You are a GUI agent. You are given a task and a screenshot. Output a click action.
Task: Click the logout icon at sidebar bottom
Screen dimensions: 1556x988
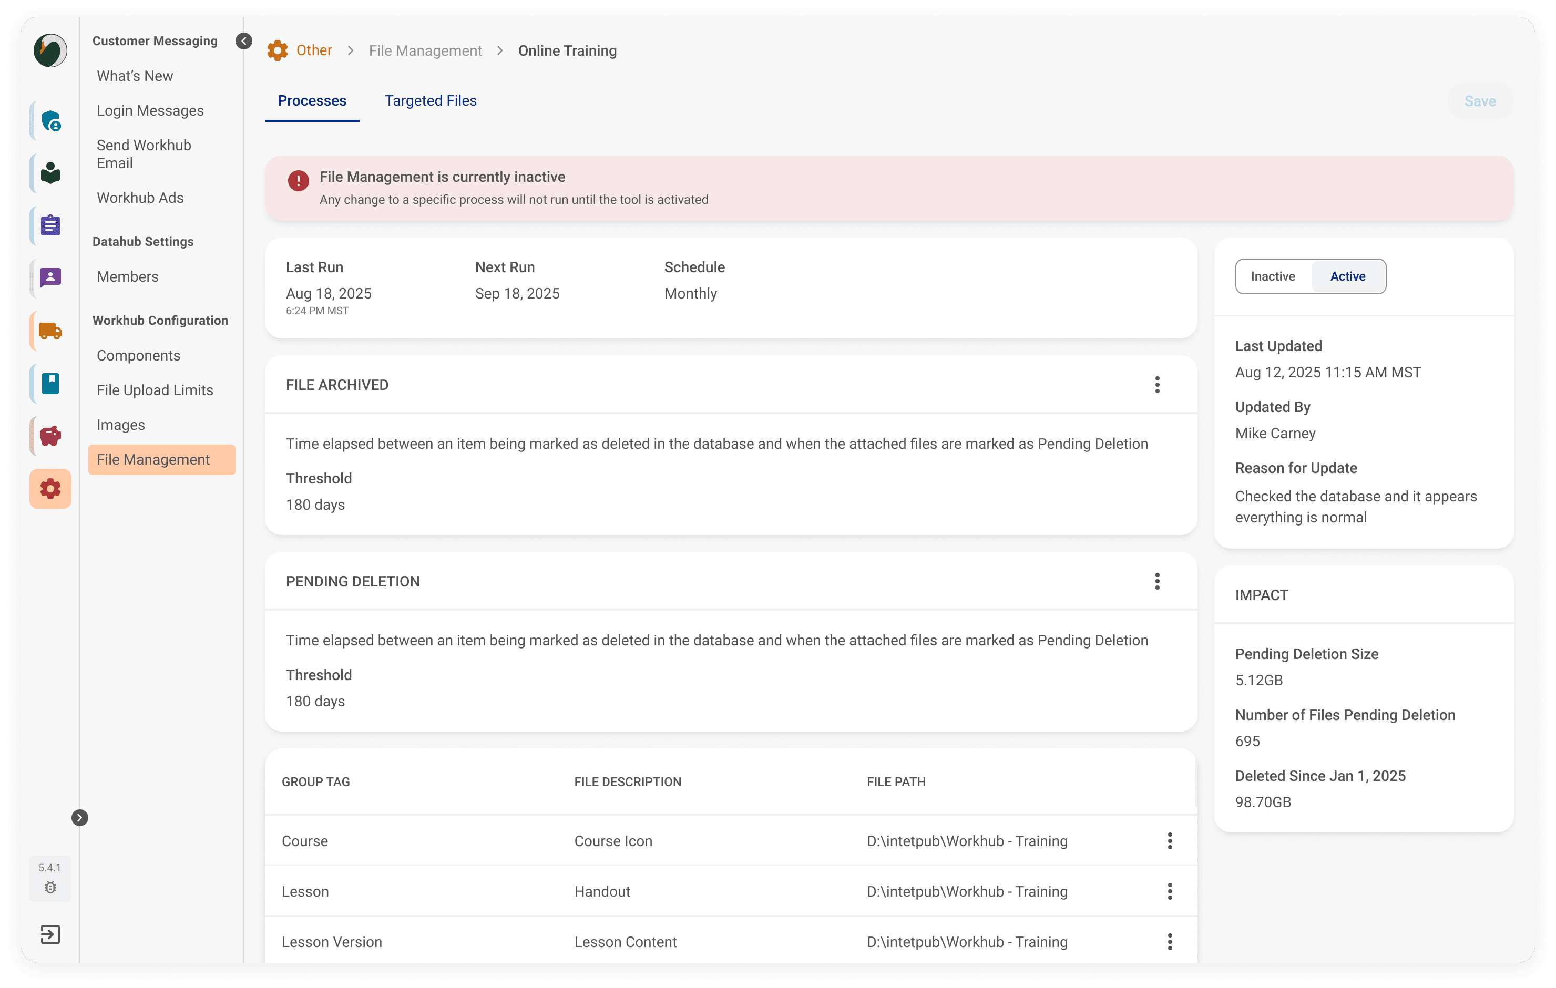50,934
